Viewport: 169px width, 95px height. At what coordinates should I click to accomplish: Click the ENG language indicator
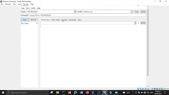tap(151, 93)
